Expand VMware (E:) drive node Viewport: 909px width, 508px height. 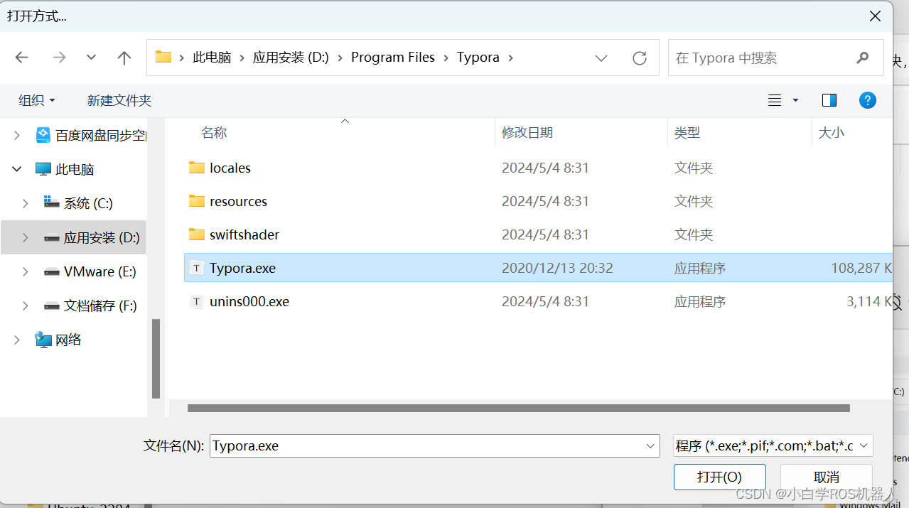coord(26,271)
